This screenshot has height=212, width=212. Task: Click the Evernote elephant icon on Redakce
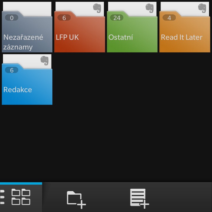tap(44, 61)
